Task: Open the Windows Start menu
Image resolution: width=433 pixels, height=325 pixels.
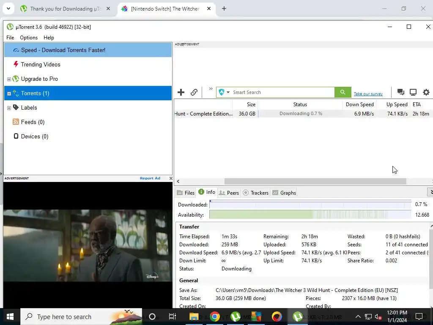Action: 10,317
